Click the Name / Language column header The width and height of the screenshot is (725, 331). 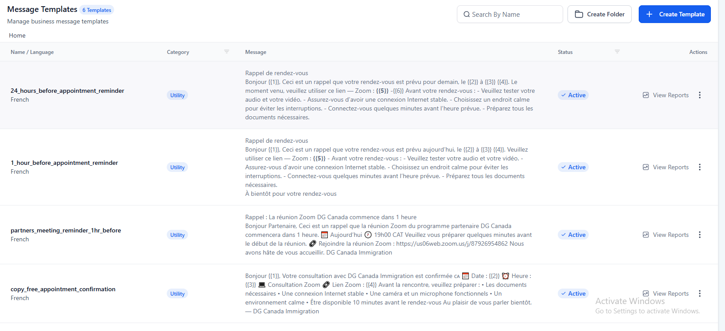[32, 52]
